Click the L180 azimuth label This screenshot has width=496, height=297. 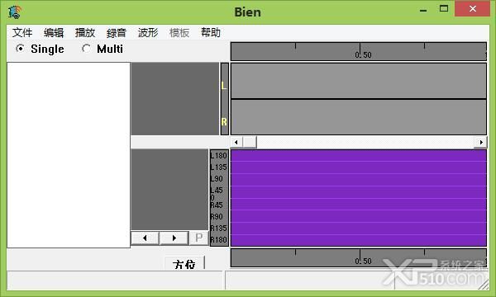(x=218, y=156)
